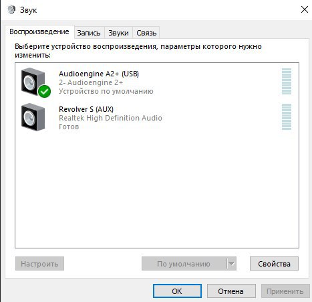Image resolution: width=312 pixels, height=302 pixels.
Task: Switch to the Запись tab
Action: point(89,33)
